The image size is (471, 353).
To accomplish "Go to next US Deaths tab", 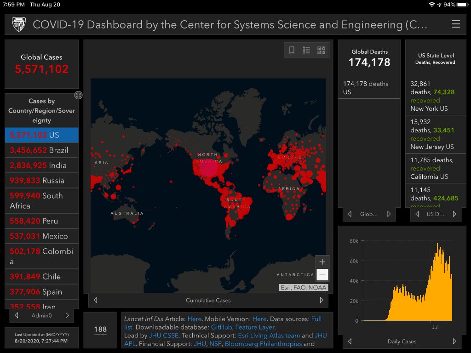I will (x=454, y=214).
